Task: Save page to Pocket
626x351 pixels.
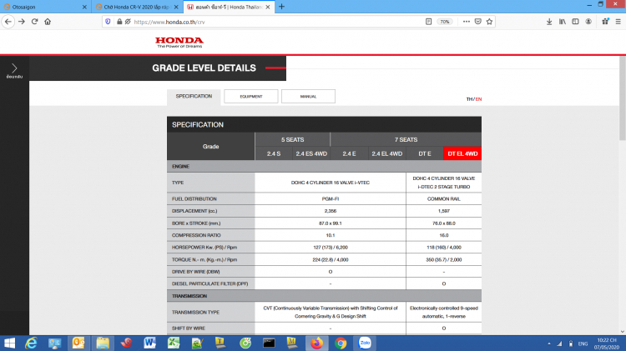Action: point(478,22)
